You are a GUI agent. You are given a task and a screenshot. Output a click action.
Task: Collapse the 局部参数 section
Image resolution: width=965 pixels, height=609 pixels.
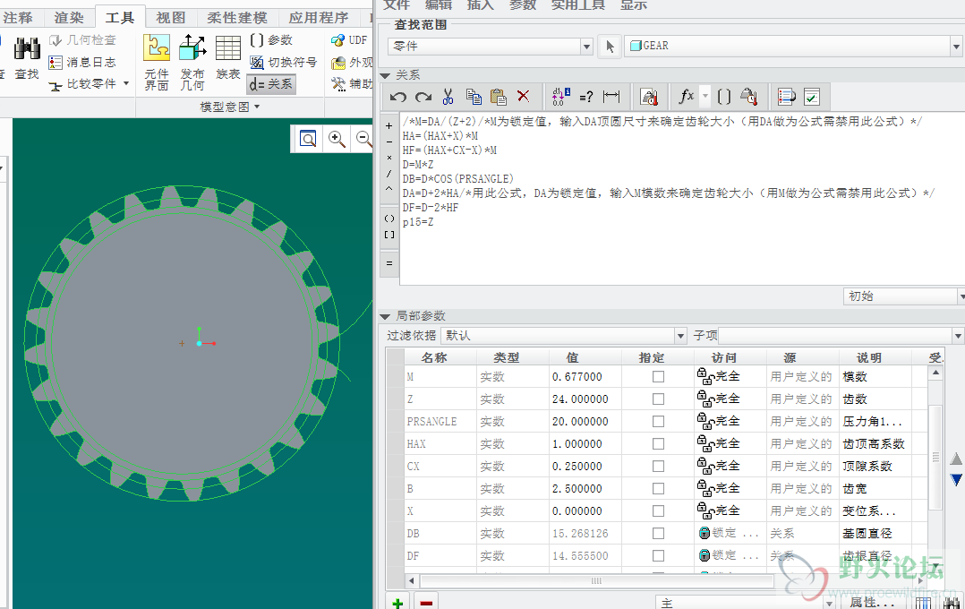(385, 316)
